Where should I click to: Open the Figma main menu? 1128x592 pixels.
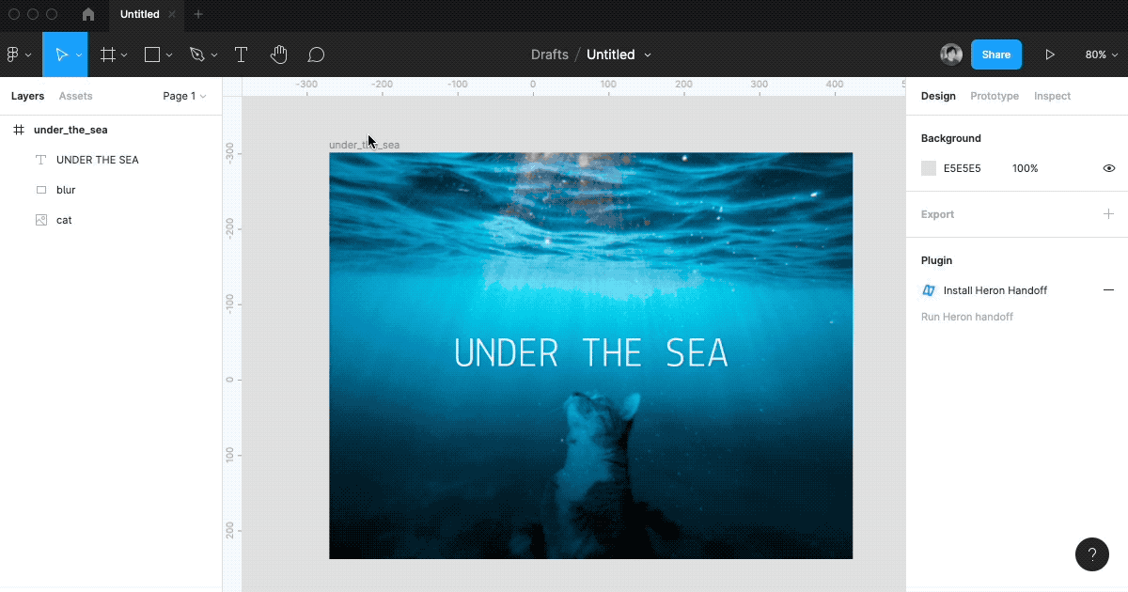pyautogui.click(x=17, y=55)
